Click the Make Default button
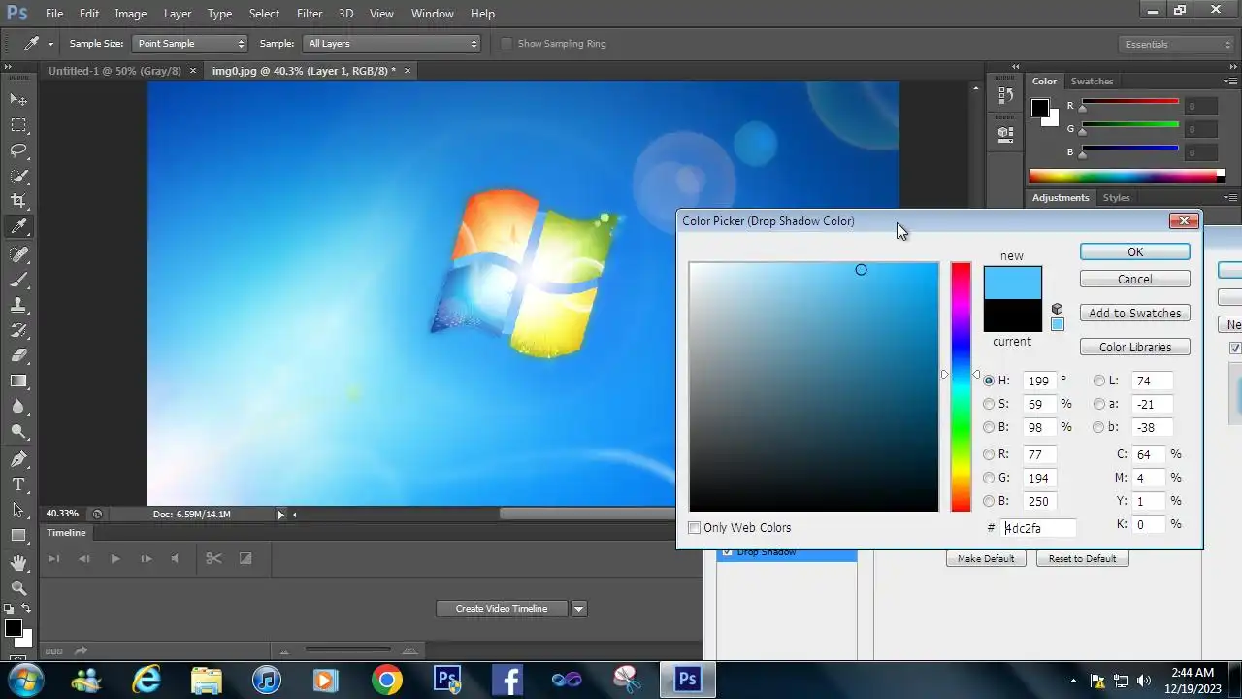Screen dimensions: 1242x699 pos(986,559)
